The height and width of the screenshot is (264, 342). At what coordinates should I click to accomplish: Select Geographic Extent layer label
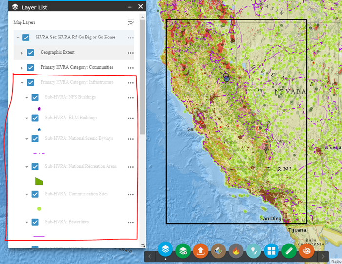(57, 52)
